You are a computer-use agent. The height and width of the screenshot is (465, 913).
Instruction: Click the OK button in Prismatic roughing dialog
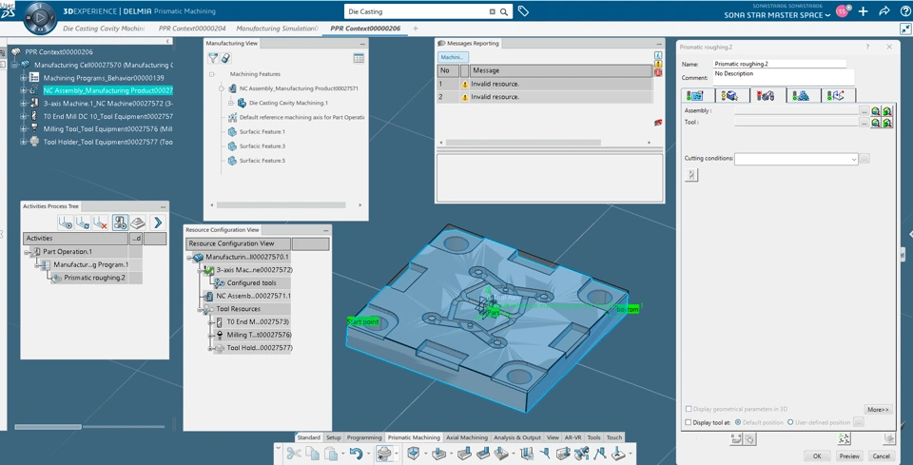pos(817,456)
